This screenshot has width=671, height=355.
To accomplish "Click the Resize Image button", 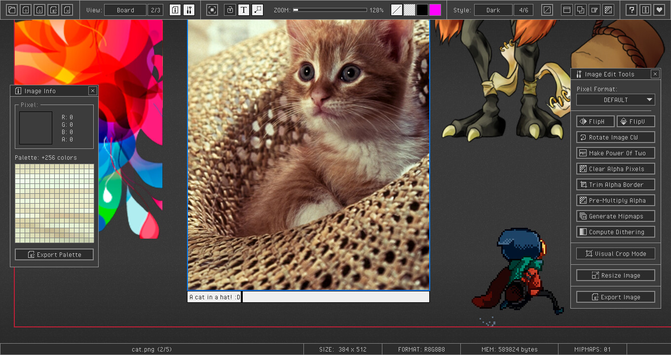I will tap(615, 275).
